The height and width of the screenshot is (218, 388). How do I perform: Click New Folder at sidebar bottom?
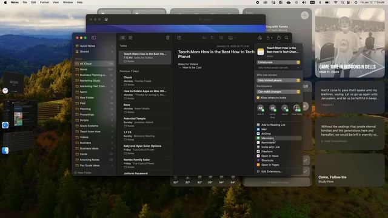(x=83, y=173)
